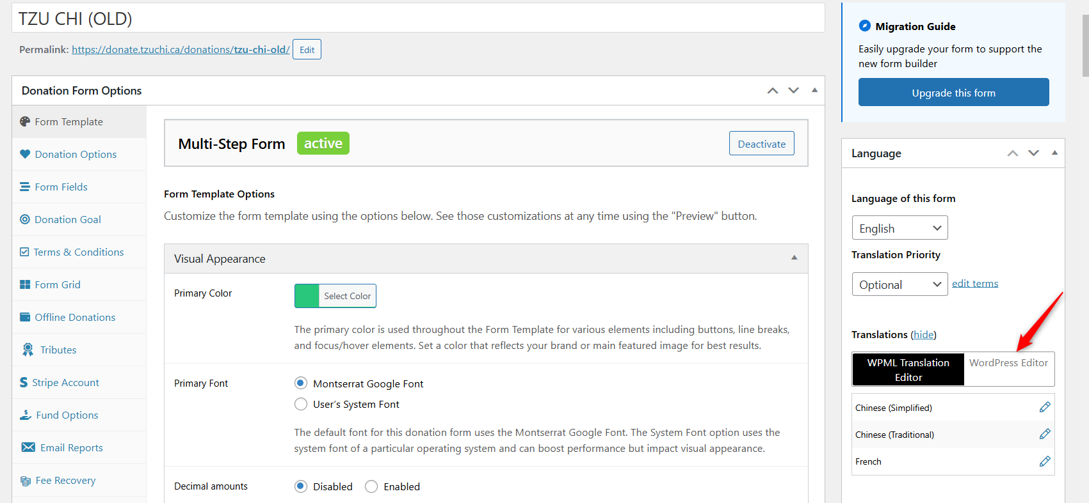Click the French translation pencil icon
The image size is (1089, 503).
(x=1045, y=461)
